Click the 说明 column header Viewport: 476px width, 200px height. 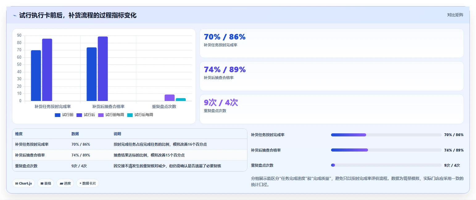point(118,134)
